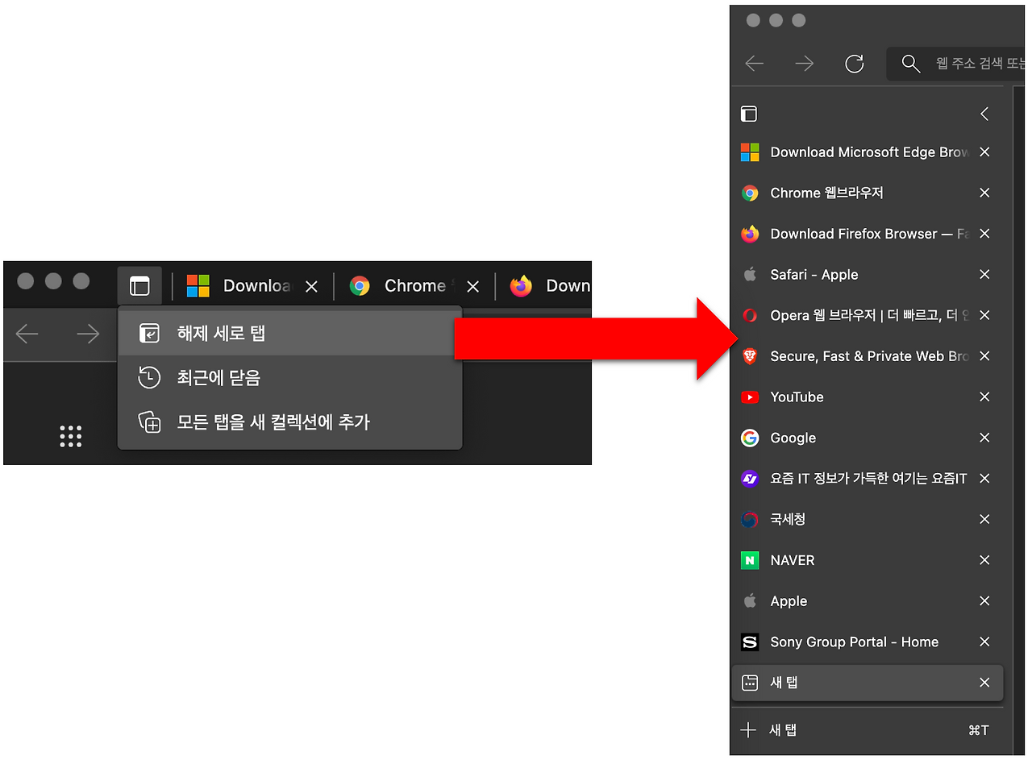Screen dimensions: 1032x760
Task: Open 'Opera 웹 브라우저' vertical tab
Action: (x=867, y=316)
